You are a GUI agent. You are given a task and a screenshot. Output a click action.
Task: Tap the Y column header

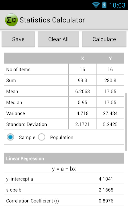(110, 59)
